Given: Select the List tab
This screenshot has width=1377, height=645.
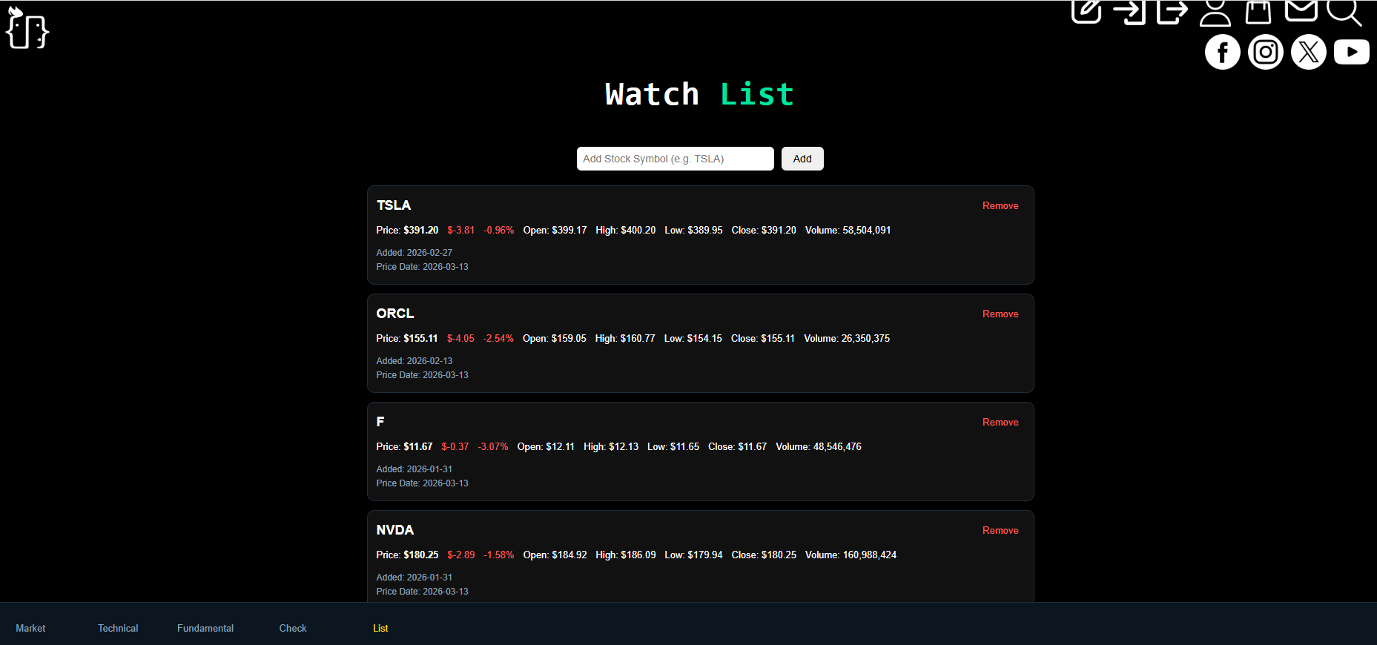Looking at the screenshot, I should click(x=380, y=628).
